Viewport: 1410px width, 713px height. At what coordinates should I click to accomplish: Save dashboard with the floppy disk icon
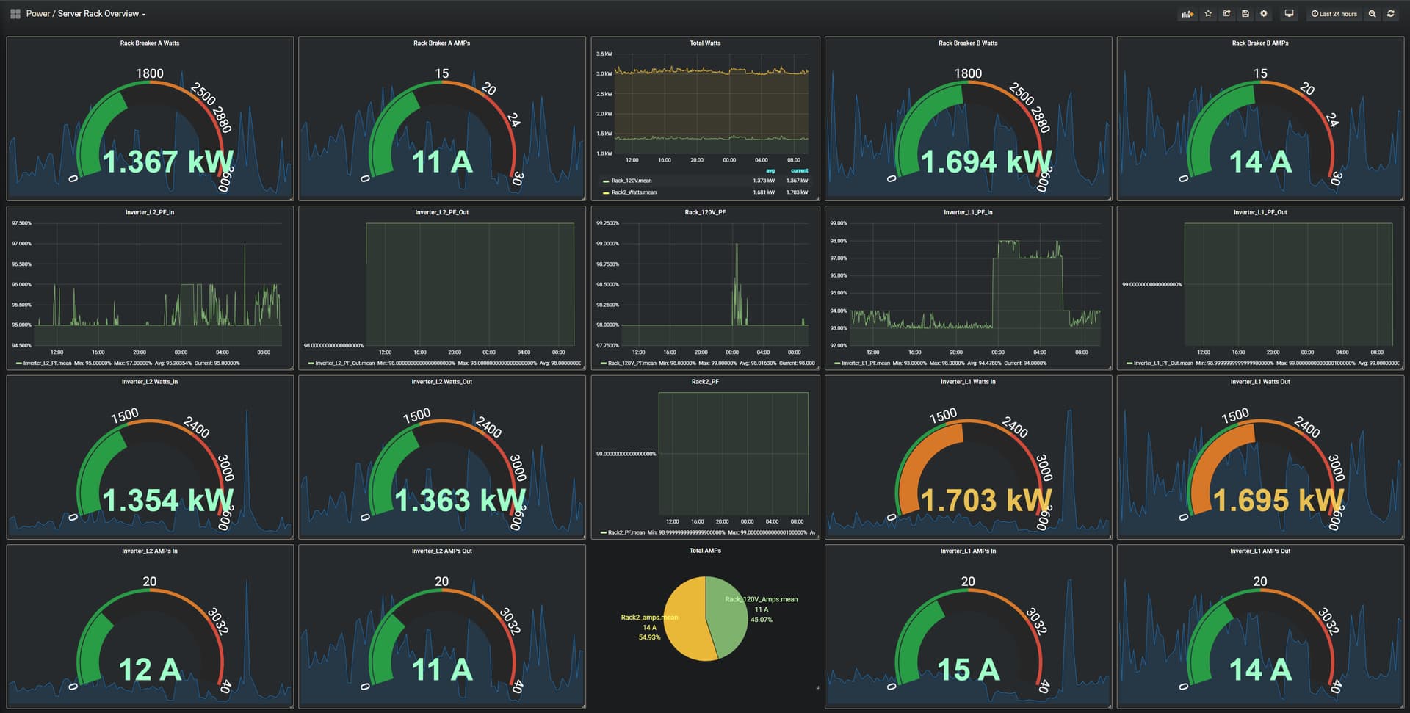[x=1245, y=14]
